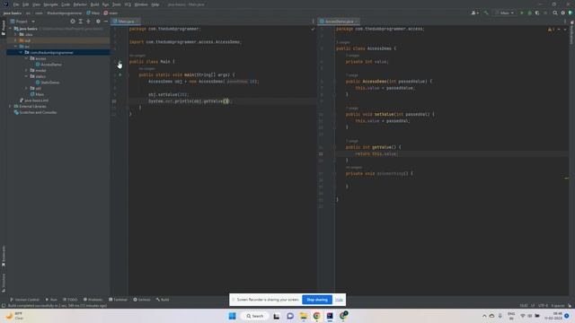575x323 pixels.
Task: Open File Explorer from the taskbar
Action: (304, 316)
